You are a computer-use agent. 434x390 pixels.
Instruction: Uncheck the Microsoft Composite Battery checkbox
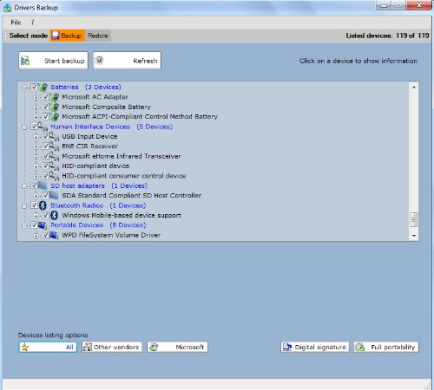click(45, 107)
